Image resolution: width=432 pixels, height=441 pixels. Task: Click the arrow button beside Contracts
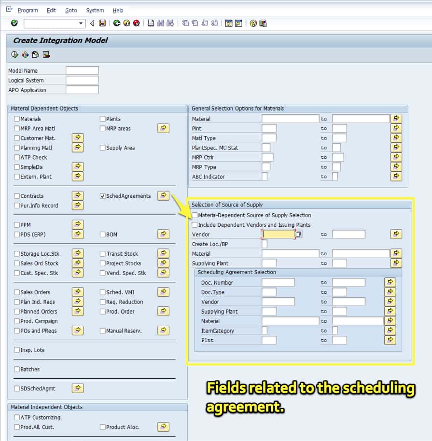click(77, 195)
